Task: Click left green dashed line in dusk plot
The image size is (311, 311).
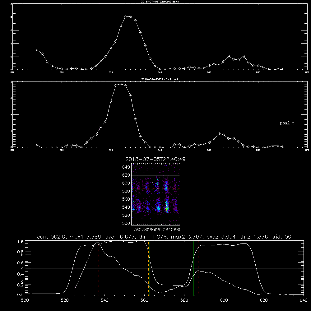Action: 99,115
